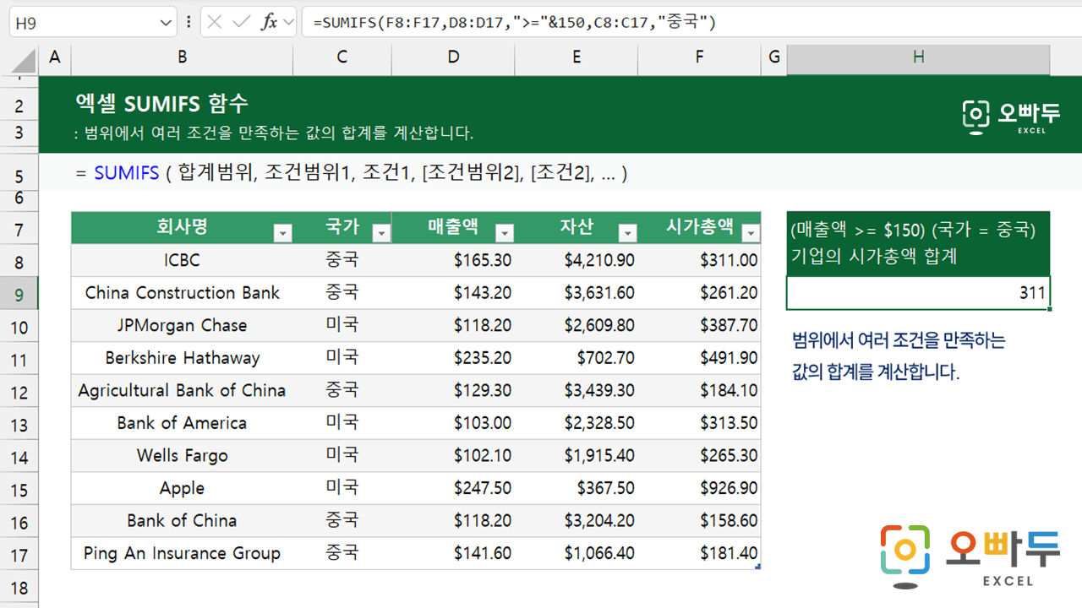Select column B header
This screenshot has height=608, width=1082.
coord(182,57)
